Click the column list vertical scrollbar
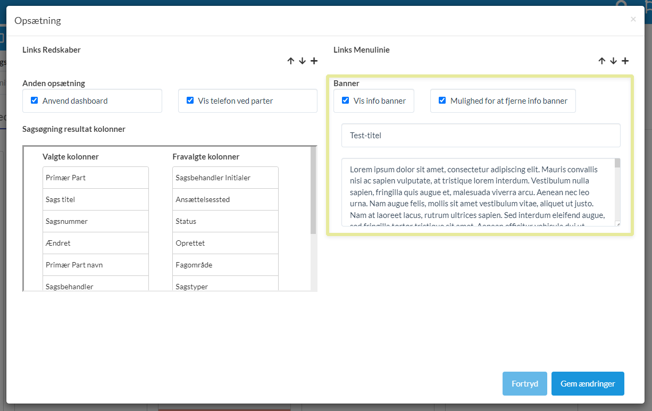Viewport: 652px width, 411px height. (x=313, y=191)
